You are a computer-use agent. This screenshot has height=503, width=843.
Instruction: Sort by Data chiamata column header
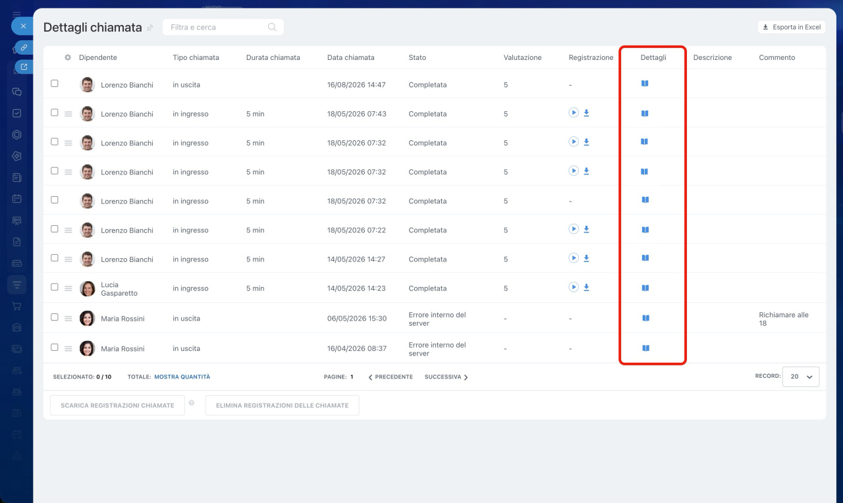351,57
